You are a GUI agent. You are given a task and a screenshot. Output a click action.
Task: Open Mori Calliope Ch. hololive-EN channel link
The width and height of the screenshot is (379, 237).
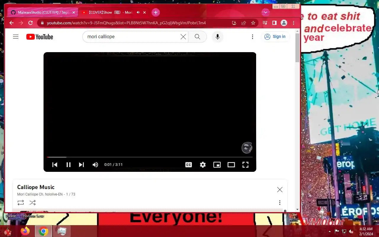pos(40,194)
